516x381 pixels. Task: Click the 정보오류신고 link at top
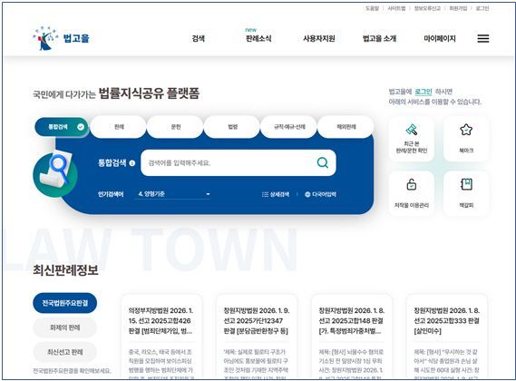point(427,8)
